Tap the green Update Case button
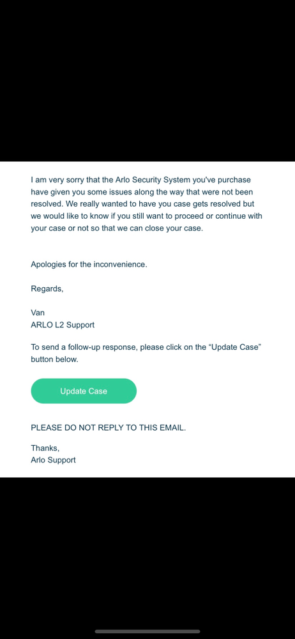Viewport: 295px width, 639px height. coord(84,391)
